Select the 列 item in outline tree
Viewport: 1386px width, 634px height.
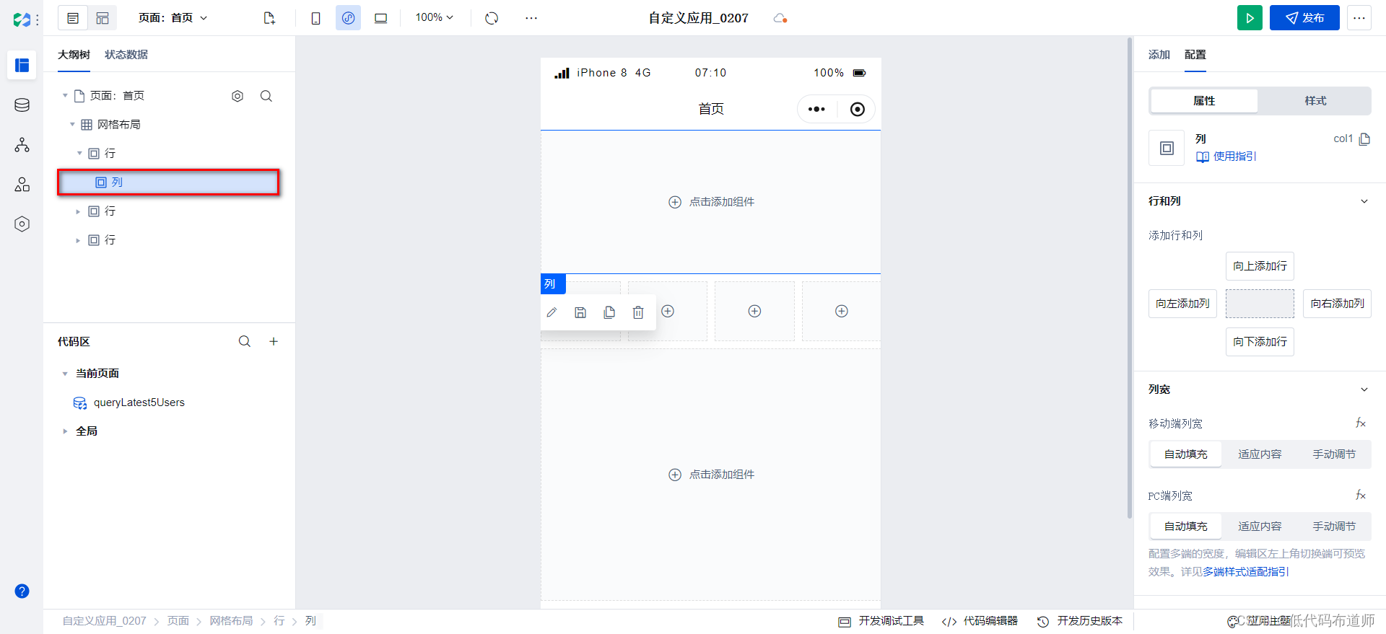click(168, 182)
